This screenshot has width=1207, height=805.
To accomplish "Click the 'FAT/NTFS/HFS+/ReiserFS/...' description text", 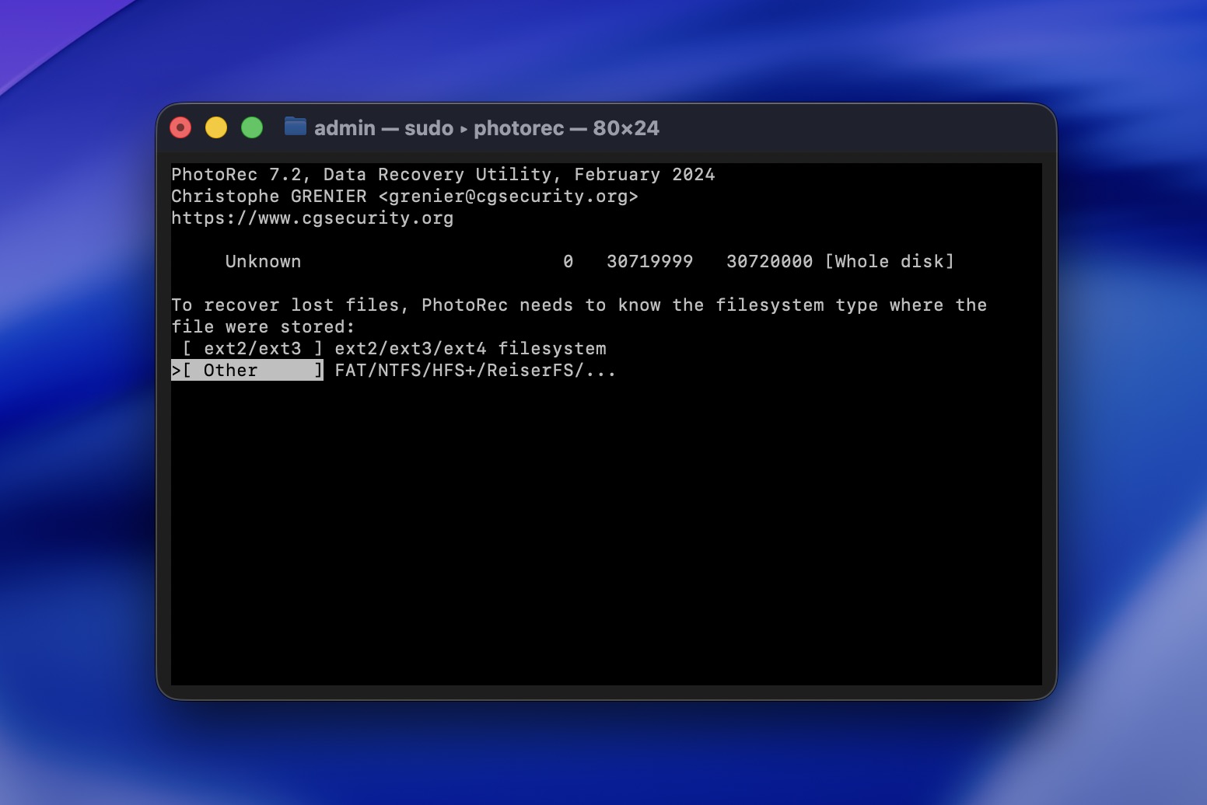I will pos(475,371).
